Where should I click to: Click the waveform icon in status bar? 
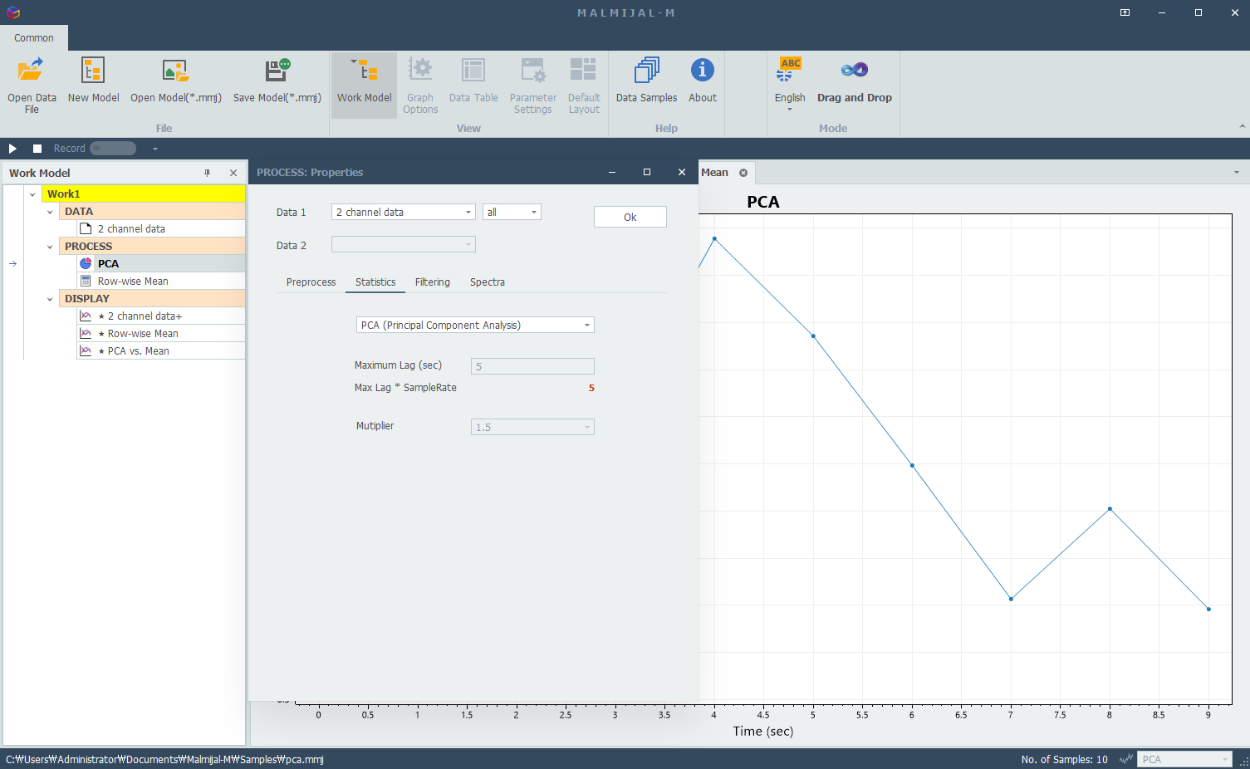pyautogui.click(x=1126, y=759)
